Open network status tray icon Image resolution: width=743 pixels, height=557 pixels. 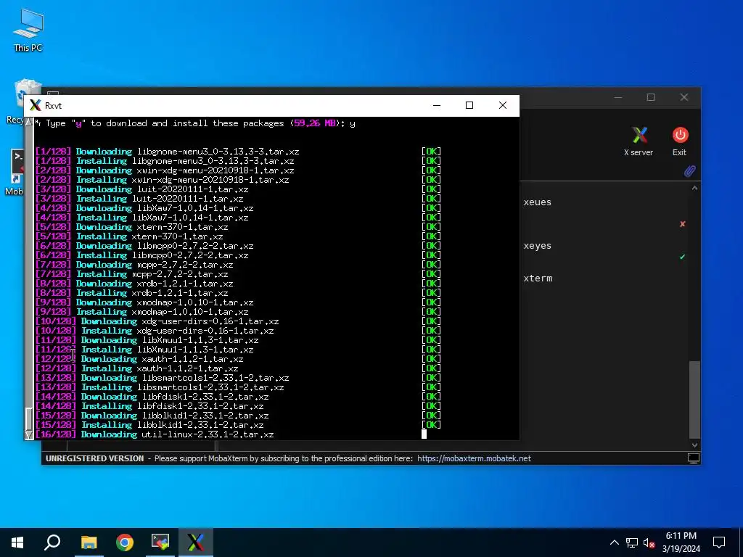click(x=632, y=542)
